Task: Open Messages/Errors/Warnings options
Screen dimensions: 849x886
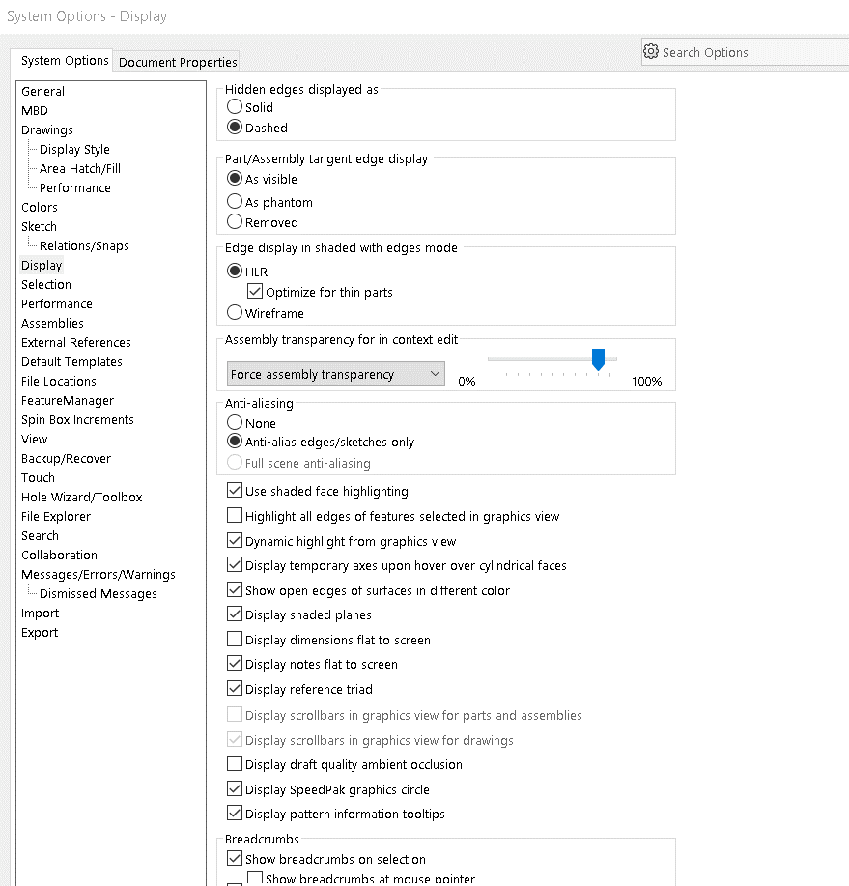Action: coord(99,574)
